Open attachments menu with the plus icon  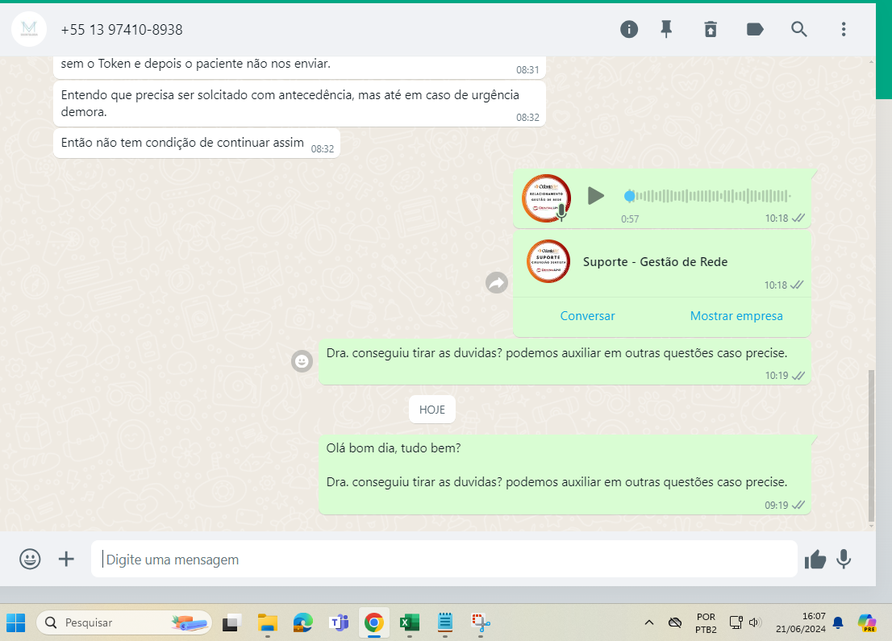[x=66, y=559]
